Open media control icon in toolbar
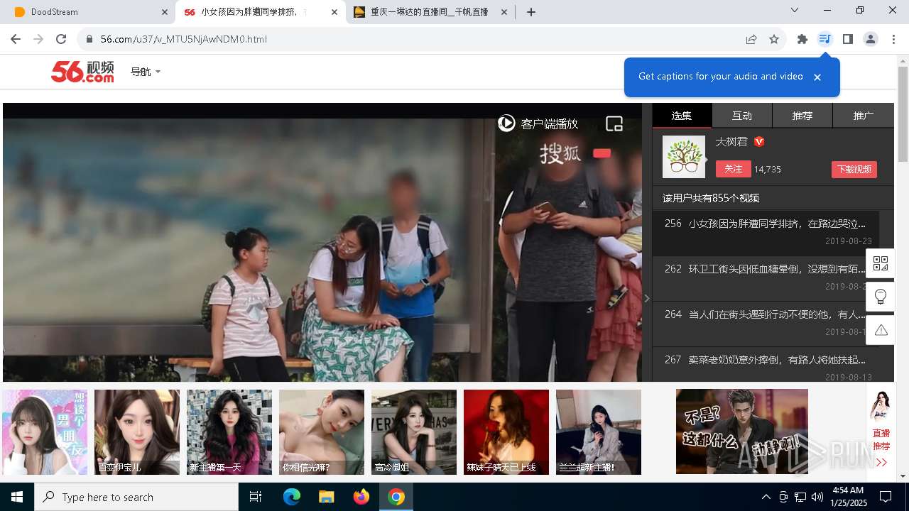 tap(824, 39)
